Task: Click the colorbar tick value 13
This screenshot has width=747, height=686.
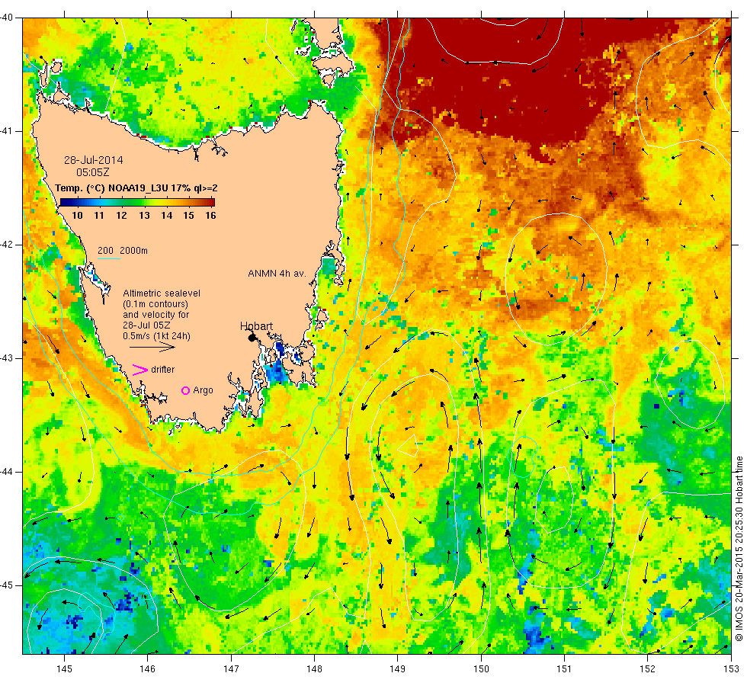Action: tap(144, 216)
